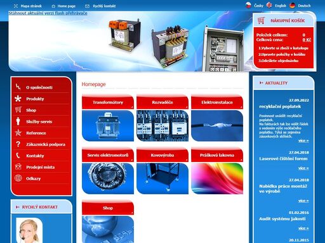Image resolution: width=325 pixels, height=243 pixels.
Task: Click the metal rack image under Kovovýroba
Action: 162,178
